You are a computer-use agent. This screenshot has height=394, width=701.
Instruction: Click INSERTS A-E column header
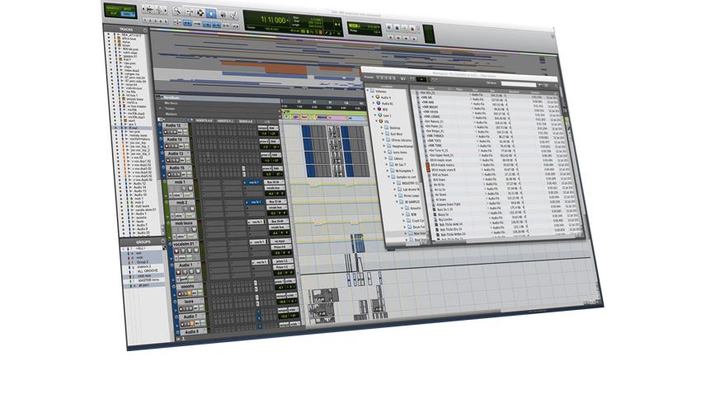coord(205,120)
